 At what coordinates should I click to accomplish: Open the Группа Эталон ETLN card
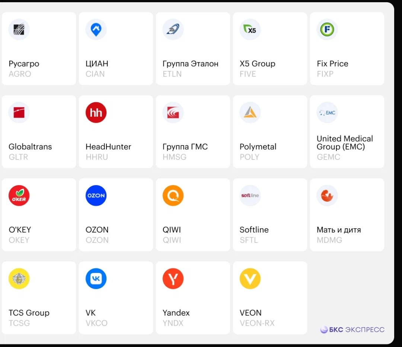tap(193, 49)
